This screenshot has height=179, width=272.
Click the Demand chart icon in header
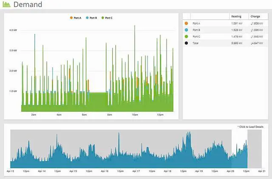(7, 5)
